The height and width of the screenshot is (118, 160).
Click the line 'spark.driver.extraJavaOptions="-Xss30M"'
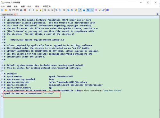29,93
